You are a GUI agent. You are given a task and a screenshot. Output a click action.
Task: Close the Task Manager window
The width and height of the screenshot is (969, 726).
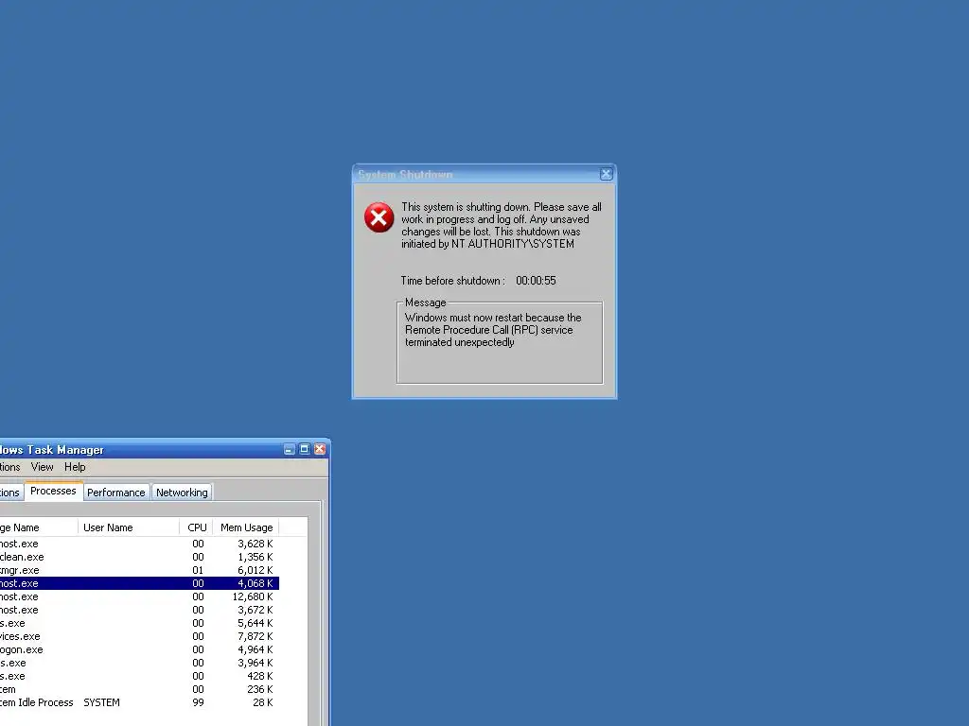pyautogui.click(x=320, y=449)
